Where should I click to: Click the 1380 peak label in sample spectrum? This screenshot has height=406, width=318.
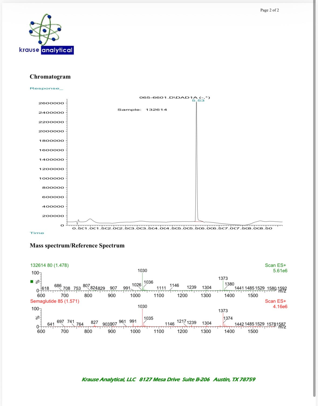pyautogui.click(x=230, y=284)
